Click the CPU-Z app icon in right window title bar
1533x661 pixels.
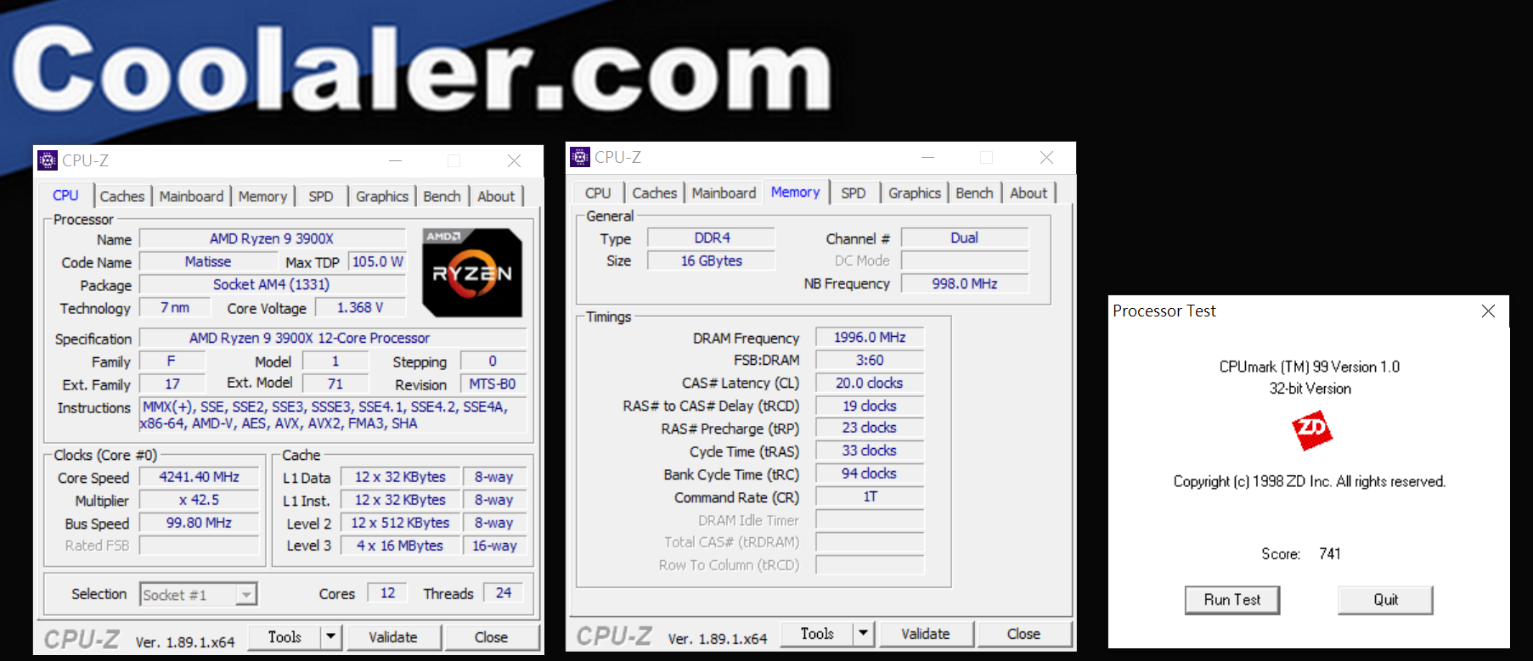click(580, 157)
